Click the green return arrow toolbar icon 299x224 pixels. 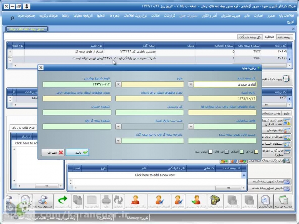(63, 201)
